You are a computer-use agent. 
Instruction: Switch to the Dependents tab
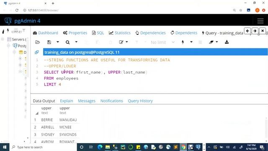[184, 33]
